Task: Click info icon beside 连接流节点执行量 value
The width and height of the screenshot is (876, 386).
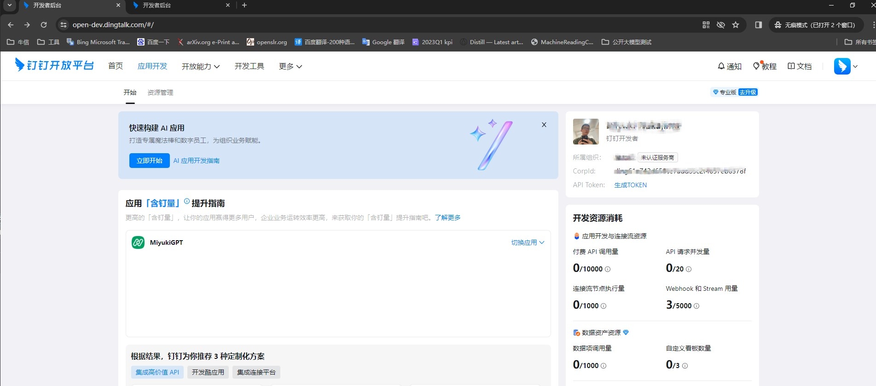Action: [x=603, y=306]
